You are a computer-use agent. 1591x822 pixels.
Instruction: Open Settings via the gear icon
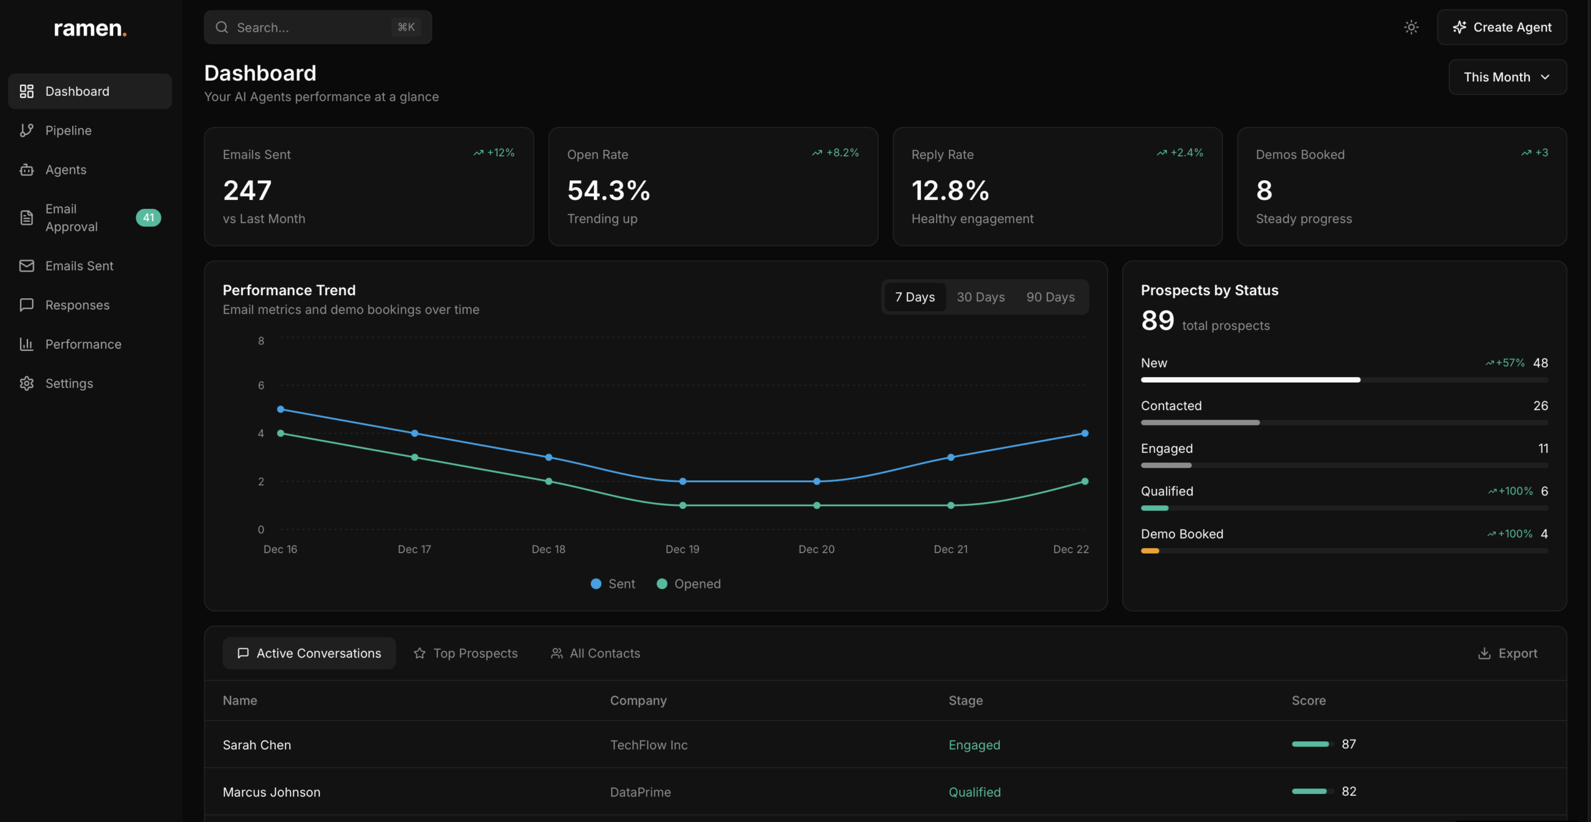(26, 383)
